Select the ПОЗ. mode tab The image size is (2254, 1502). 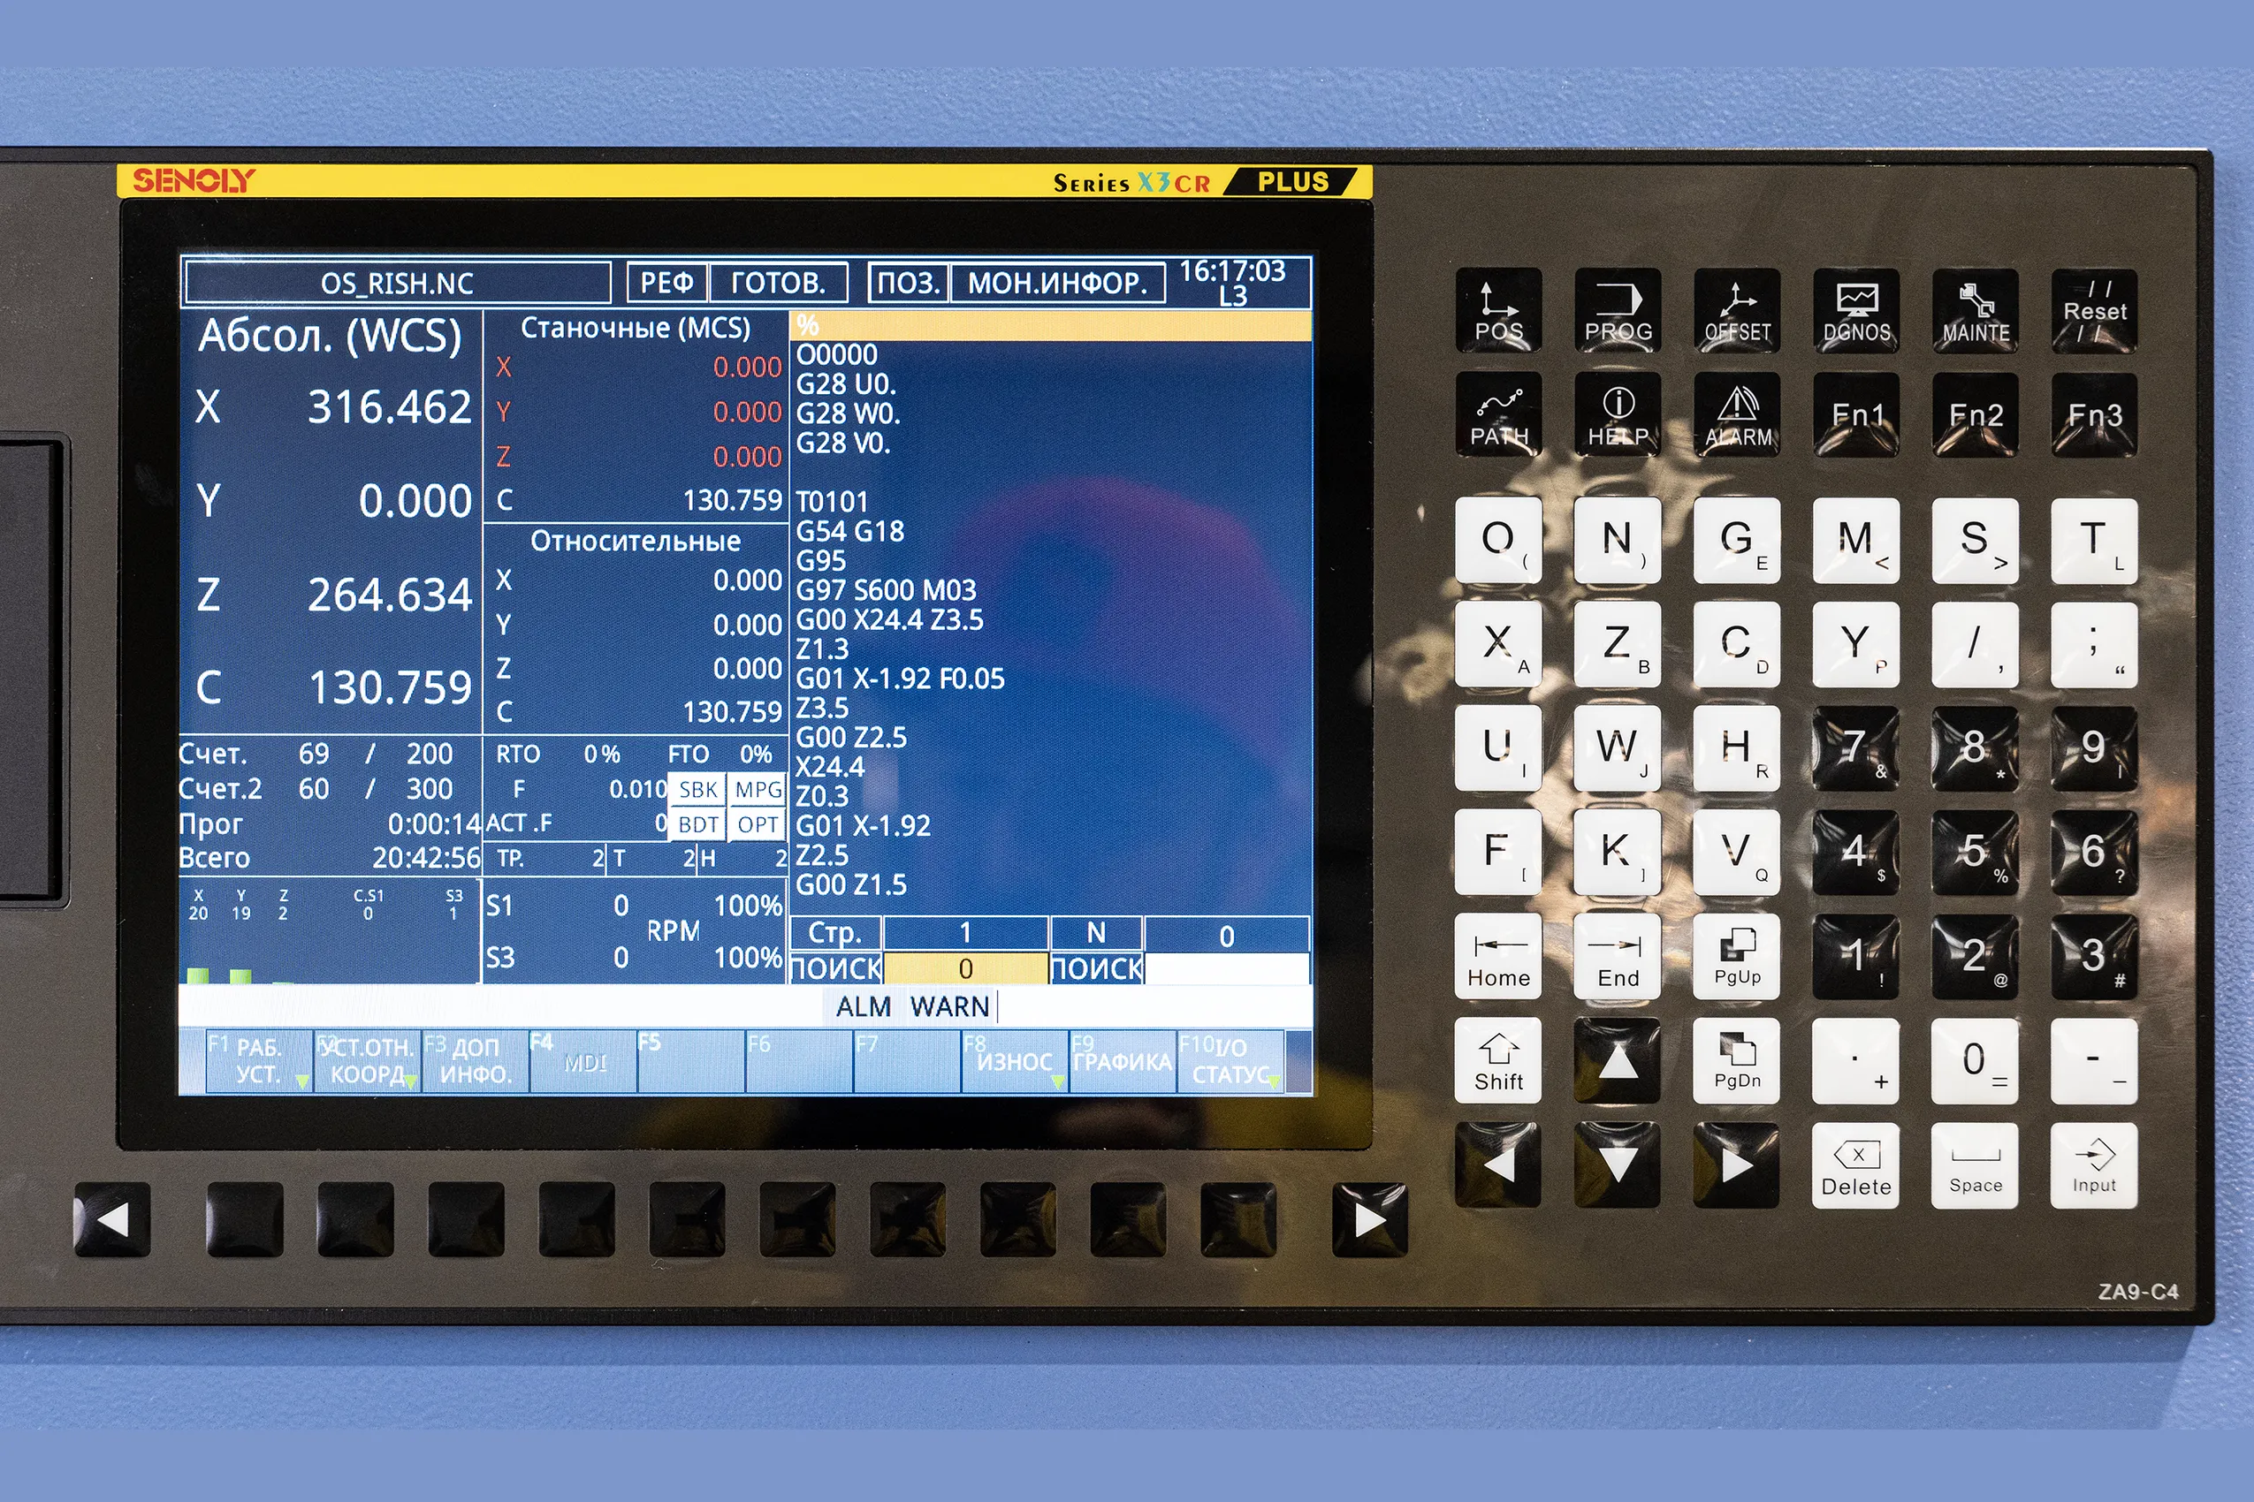pos(908,283)
